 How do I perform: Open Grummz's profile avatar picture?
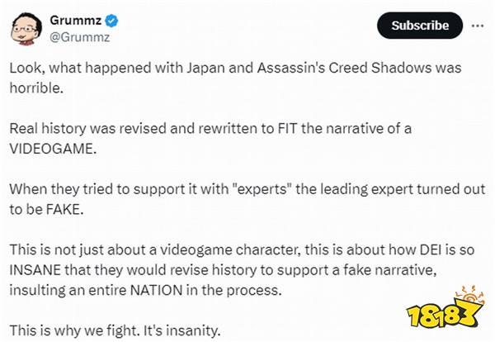26,29
